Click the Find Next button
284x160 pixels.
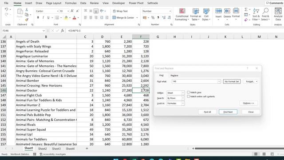tap(228, 112)
